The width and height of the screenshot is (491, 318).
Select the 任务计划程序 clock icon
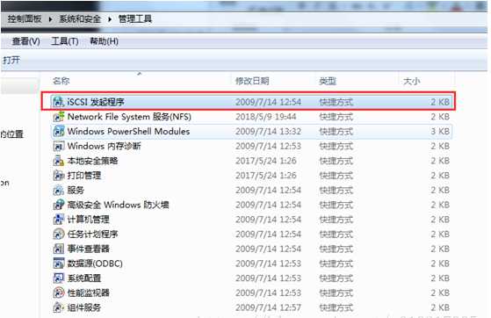(x=59, y=234)
